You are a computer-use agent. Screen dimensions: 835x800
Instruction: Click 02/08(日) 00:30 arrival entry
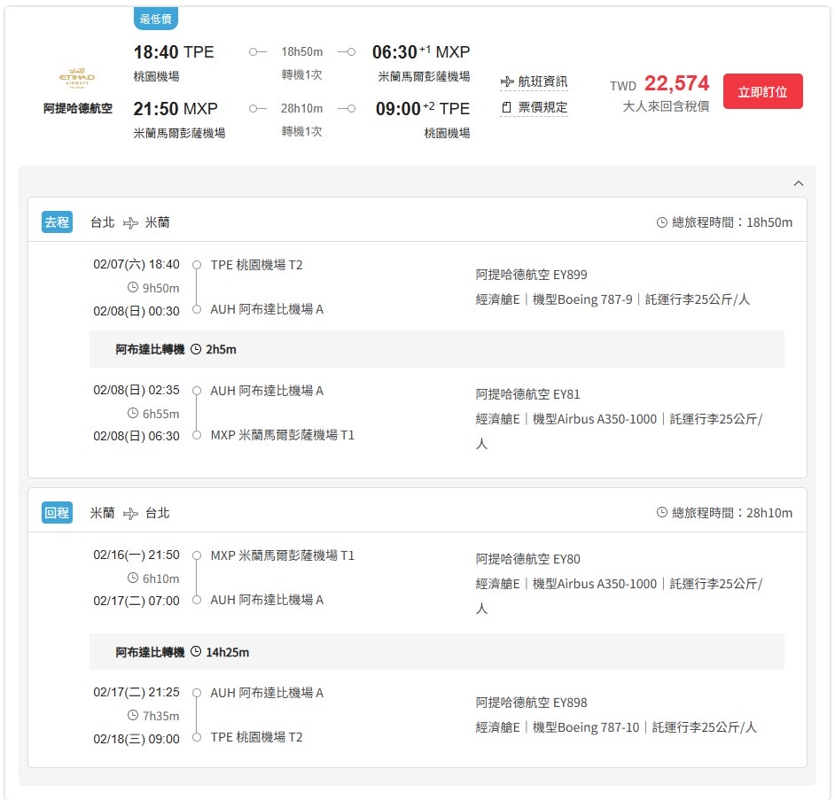[x=137, y=311]
